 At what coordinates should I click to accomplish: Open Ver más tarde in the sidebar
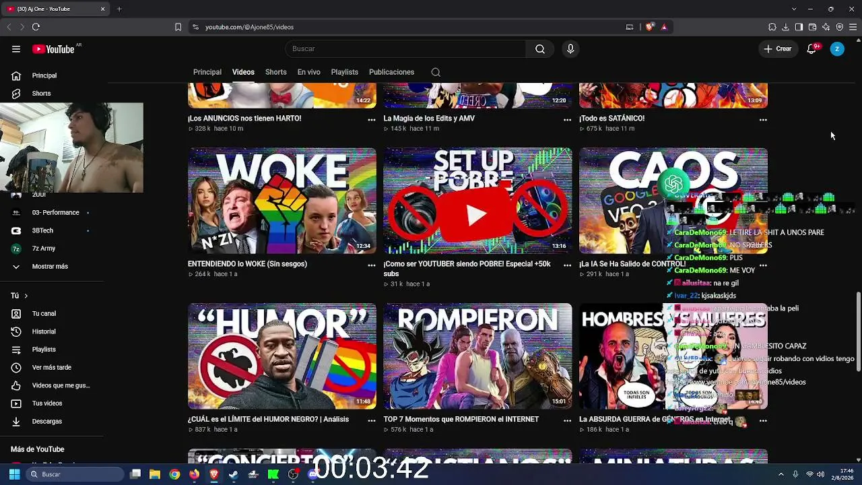(x=51, y=367)
